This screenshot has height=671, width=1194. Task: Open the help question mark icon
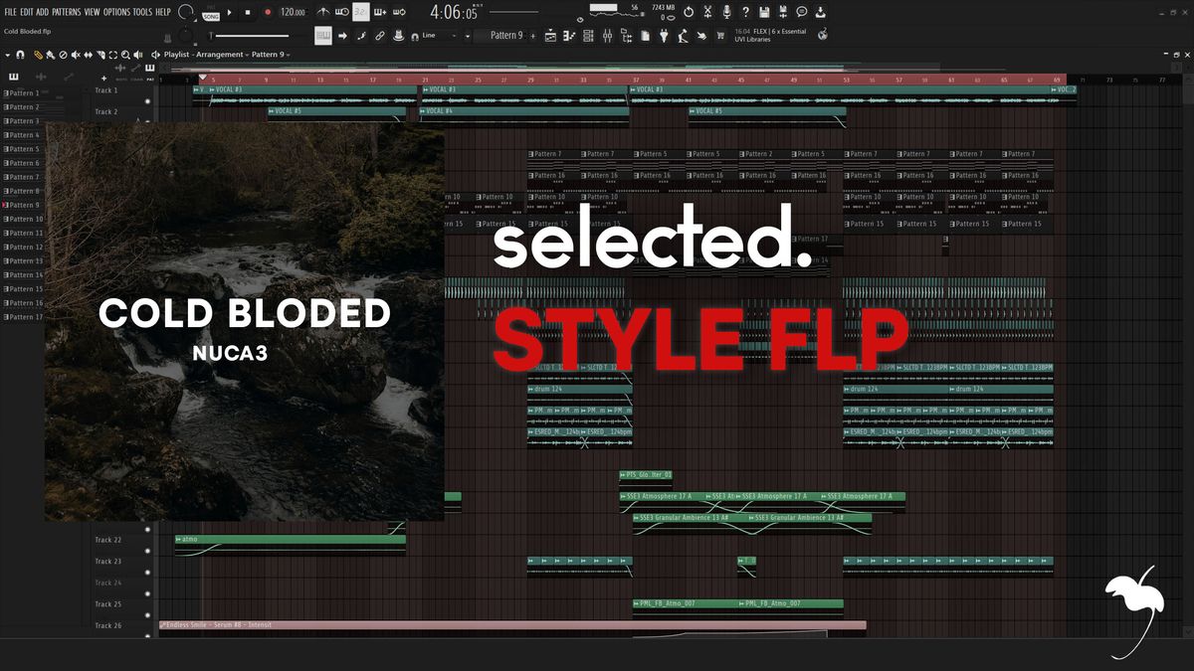745,12
